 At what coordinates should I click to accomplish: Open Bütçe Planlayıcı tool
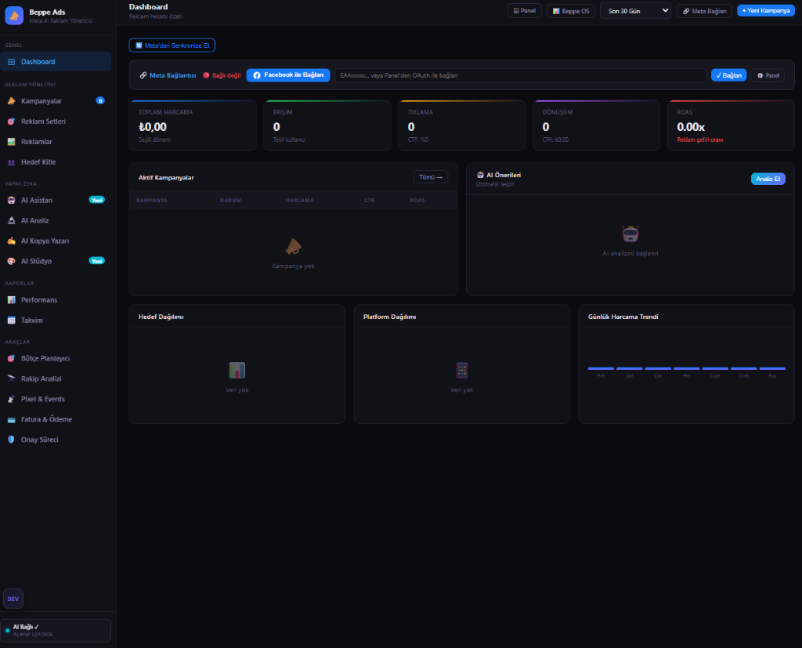45,358
